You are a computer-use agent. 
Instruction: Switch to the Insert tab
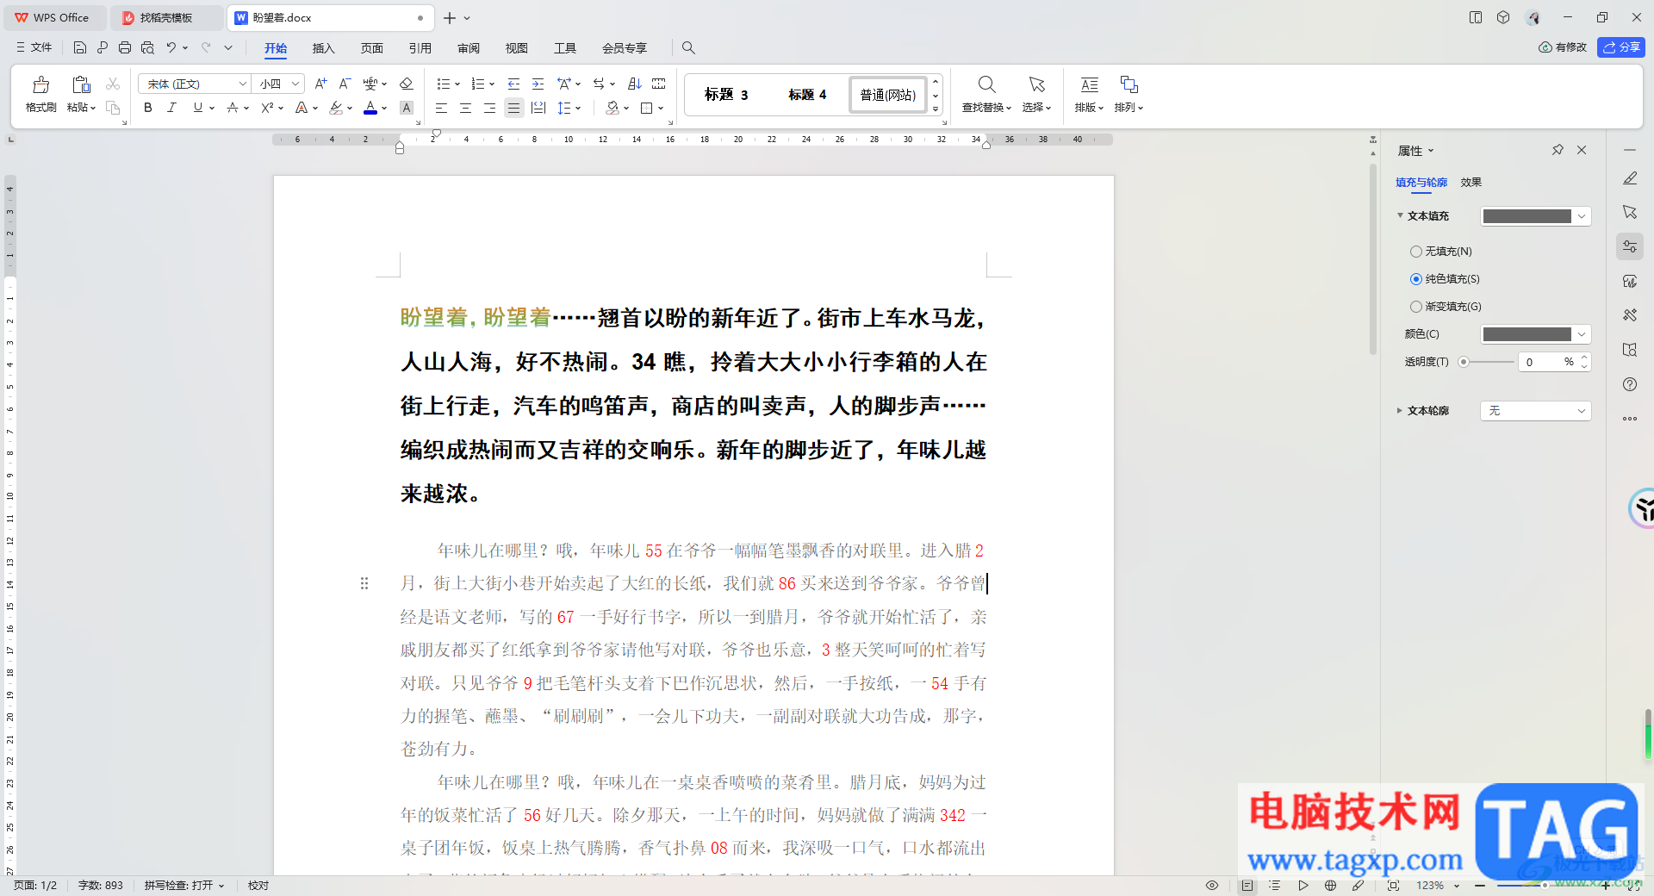323,48
